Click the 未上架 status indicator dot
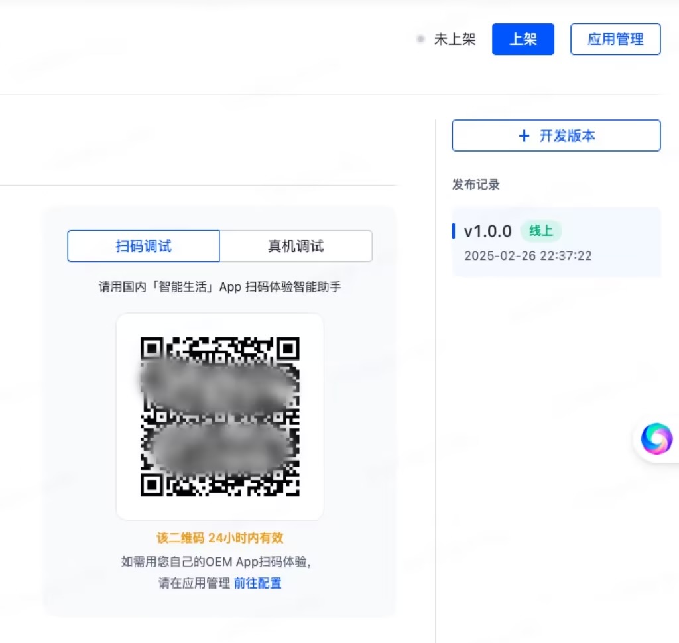This screenshot has height=643, width=679. click(420, 39)
